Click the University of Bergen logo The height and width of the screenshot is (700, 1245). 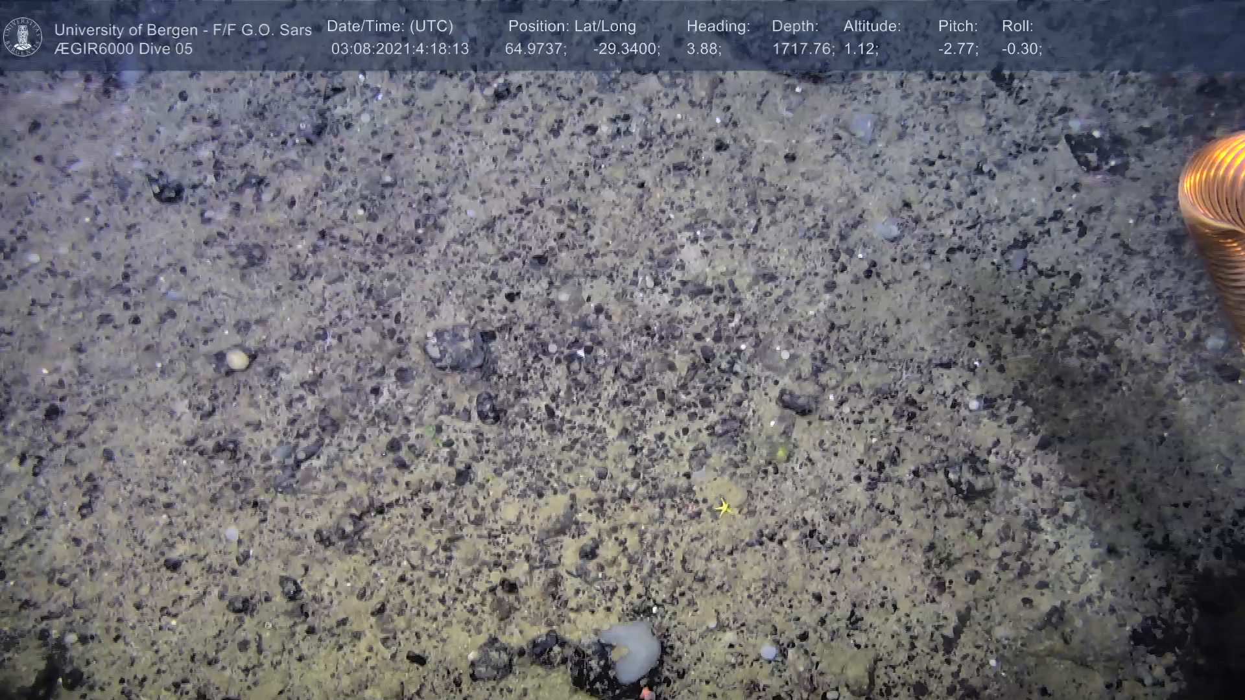coord(23,37)
